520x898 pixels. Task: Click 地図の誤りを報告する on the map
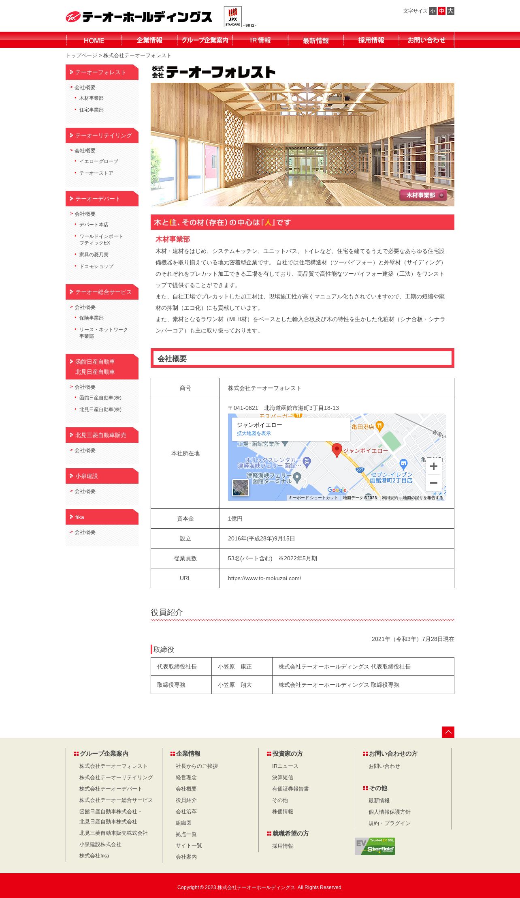pyautogui.click(x=423, y=498)
